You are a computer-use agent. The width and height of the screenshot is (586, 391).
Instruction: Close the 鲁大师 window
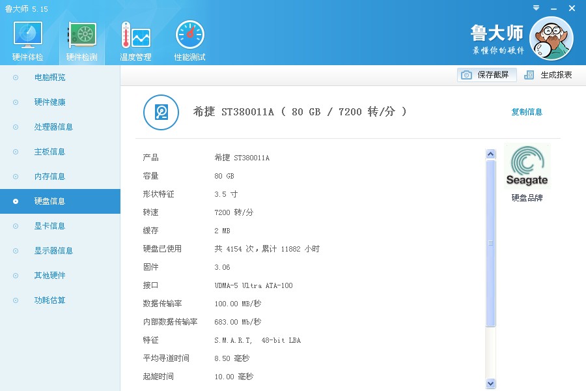572,8
